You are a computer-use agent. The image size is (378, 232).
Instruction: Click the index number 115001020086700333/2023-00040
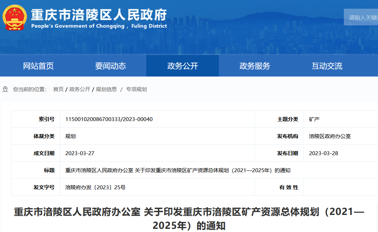109,119
